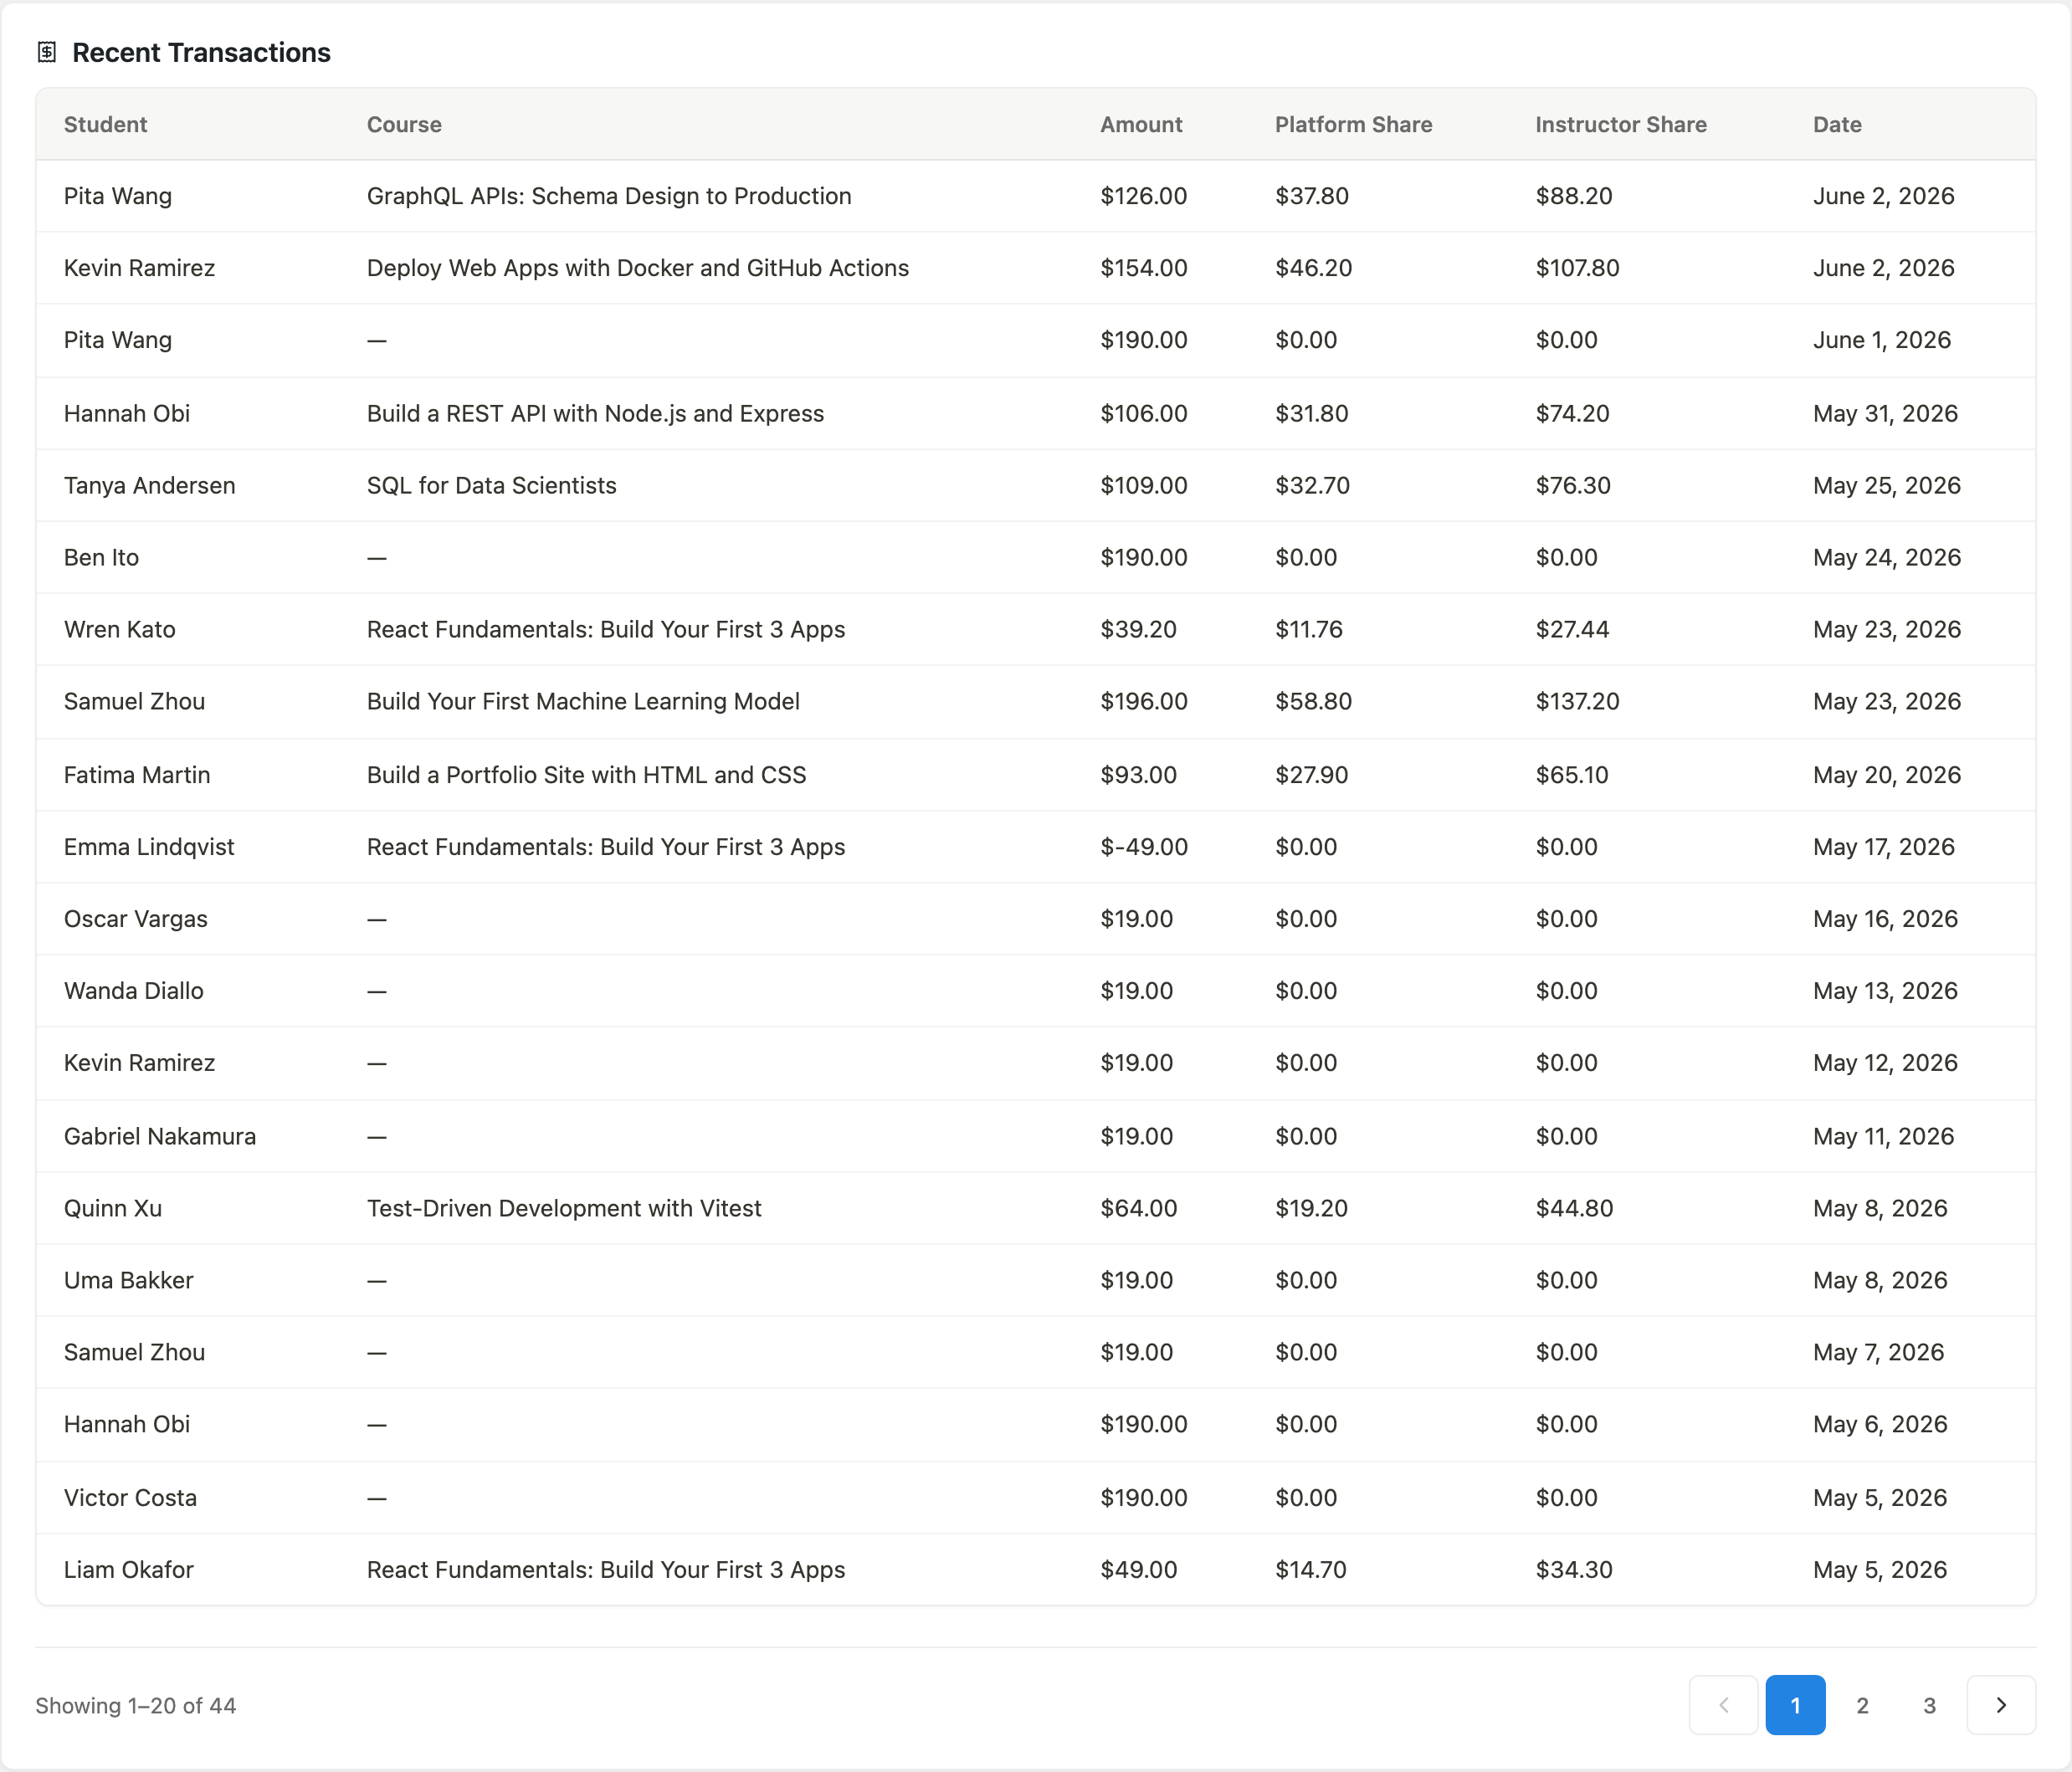The image size is (2072, 1772).
Task: Click instructor share $137.20
Action: [1577, 701]
